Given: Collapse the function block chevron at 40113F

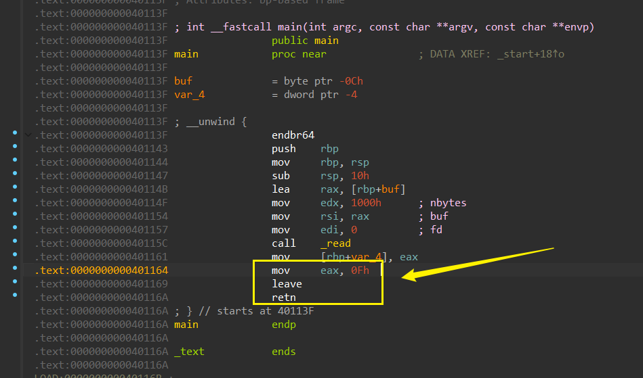Looking at the screenshot, I should pyautogui.click(x=27, y=135).
